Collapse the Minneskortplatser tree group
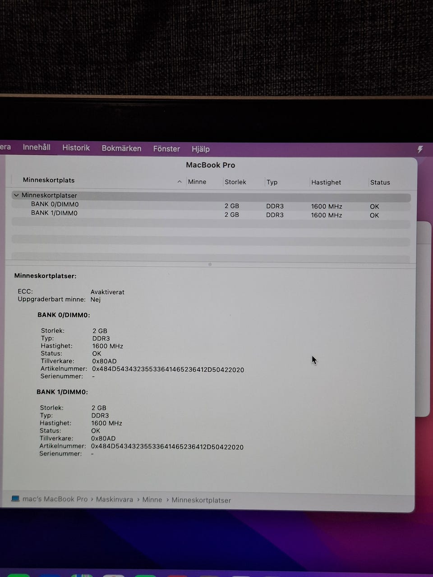Screen dimensions: 433x577 (x=16, y=195)
